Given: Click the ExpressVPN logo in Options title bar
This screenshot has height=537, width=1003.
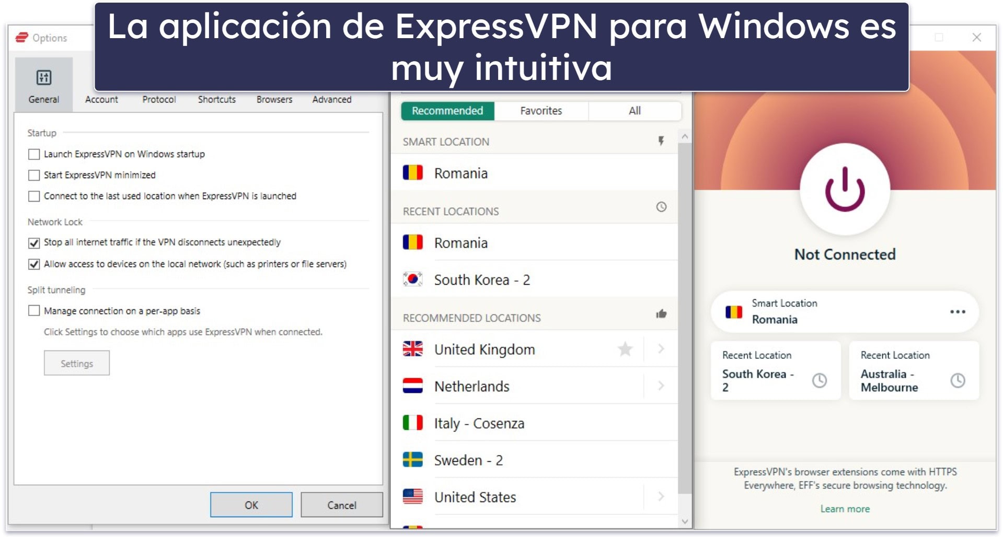Looking at the screenshot, I should 21,38.
